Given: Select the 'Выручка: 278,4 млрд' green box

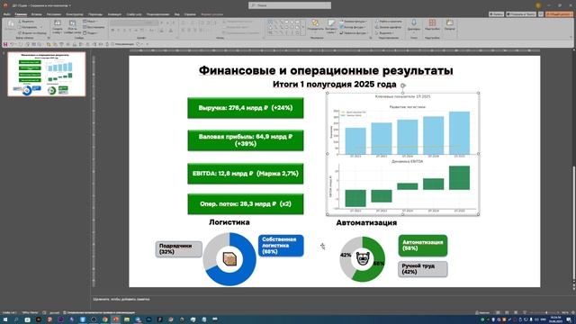Looking at the screenshot, I should tap(246, 108).
